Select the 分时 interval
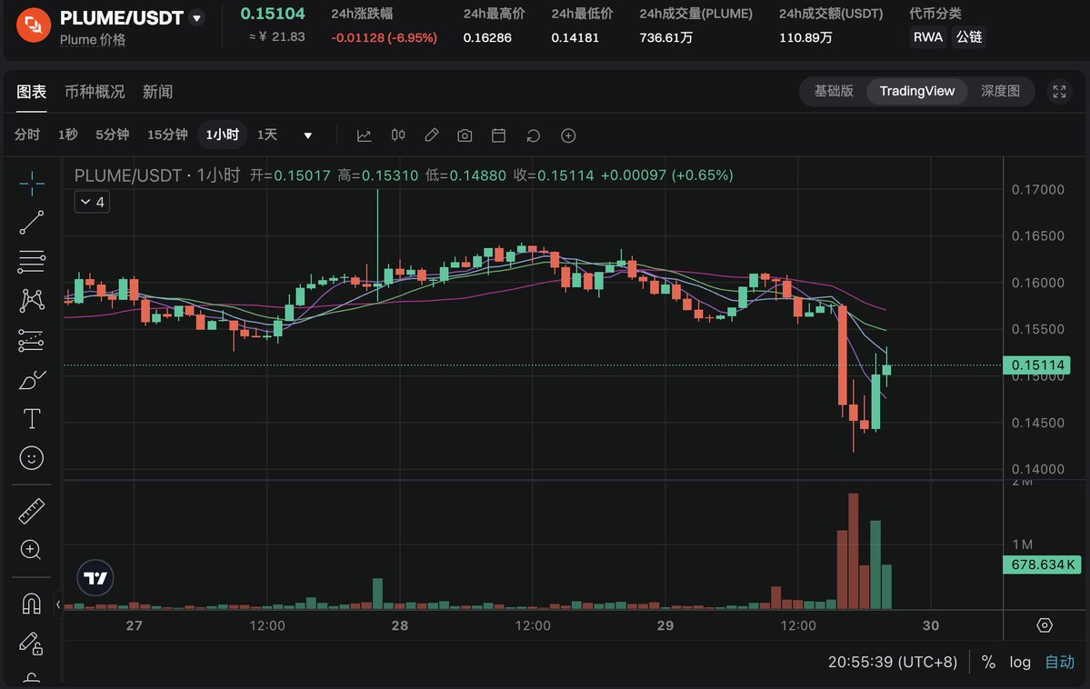The height and width of the screenshot is (689, 1090). tap(27, 135)
